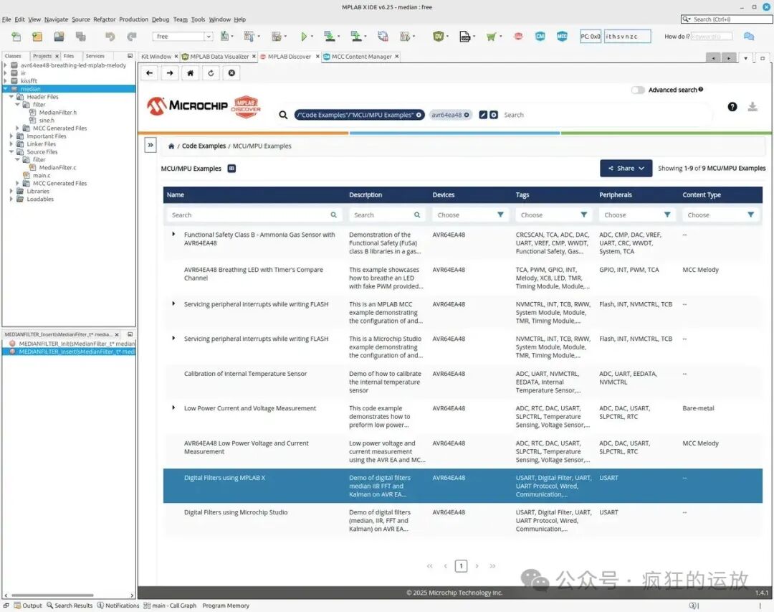This screenshot has width=774, height=612.
Task: Remove the avr64ea48 search filter chip
Action: tap(467, 116)
